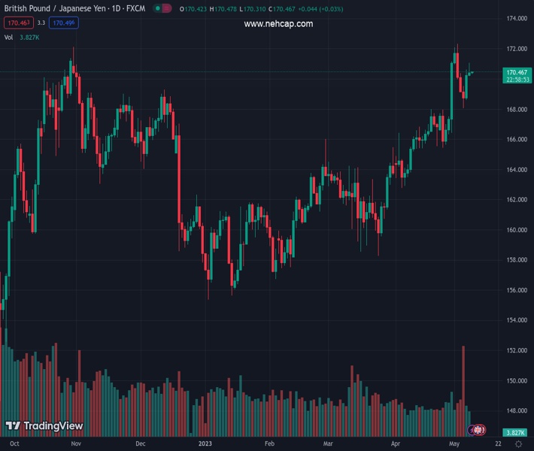Toggle the market status indicator pill
The height and width of the screenshot is (451, 534).
point(162,8)
